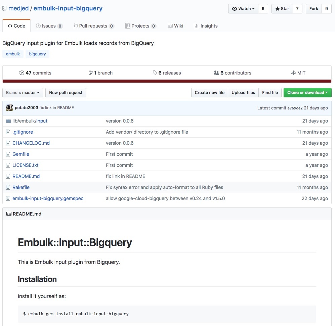This screenshot has width=335, height=326.
Task: Open the Pull requests tab
Action: 94,26
